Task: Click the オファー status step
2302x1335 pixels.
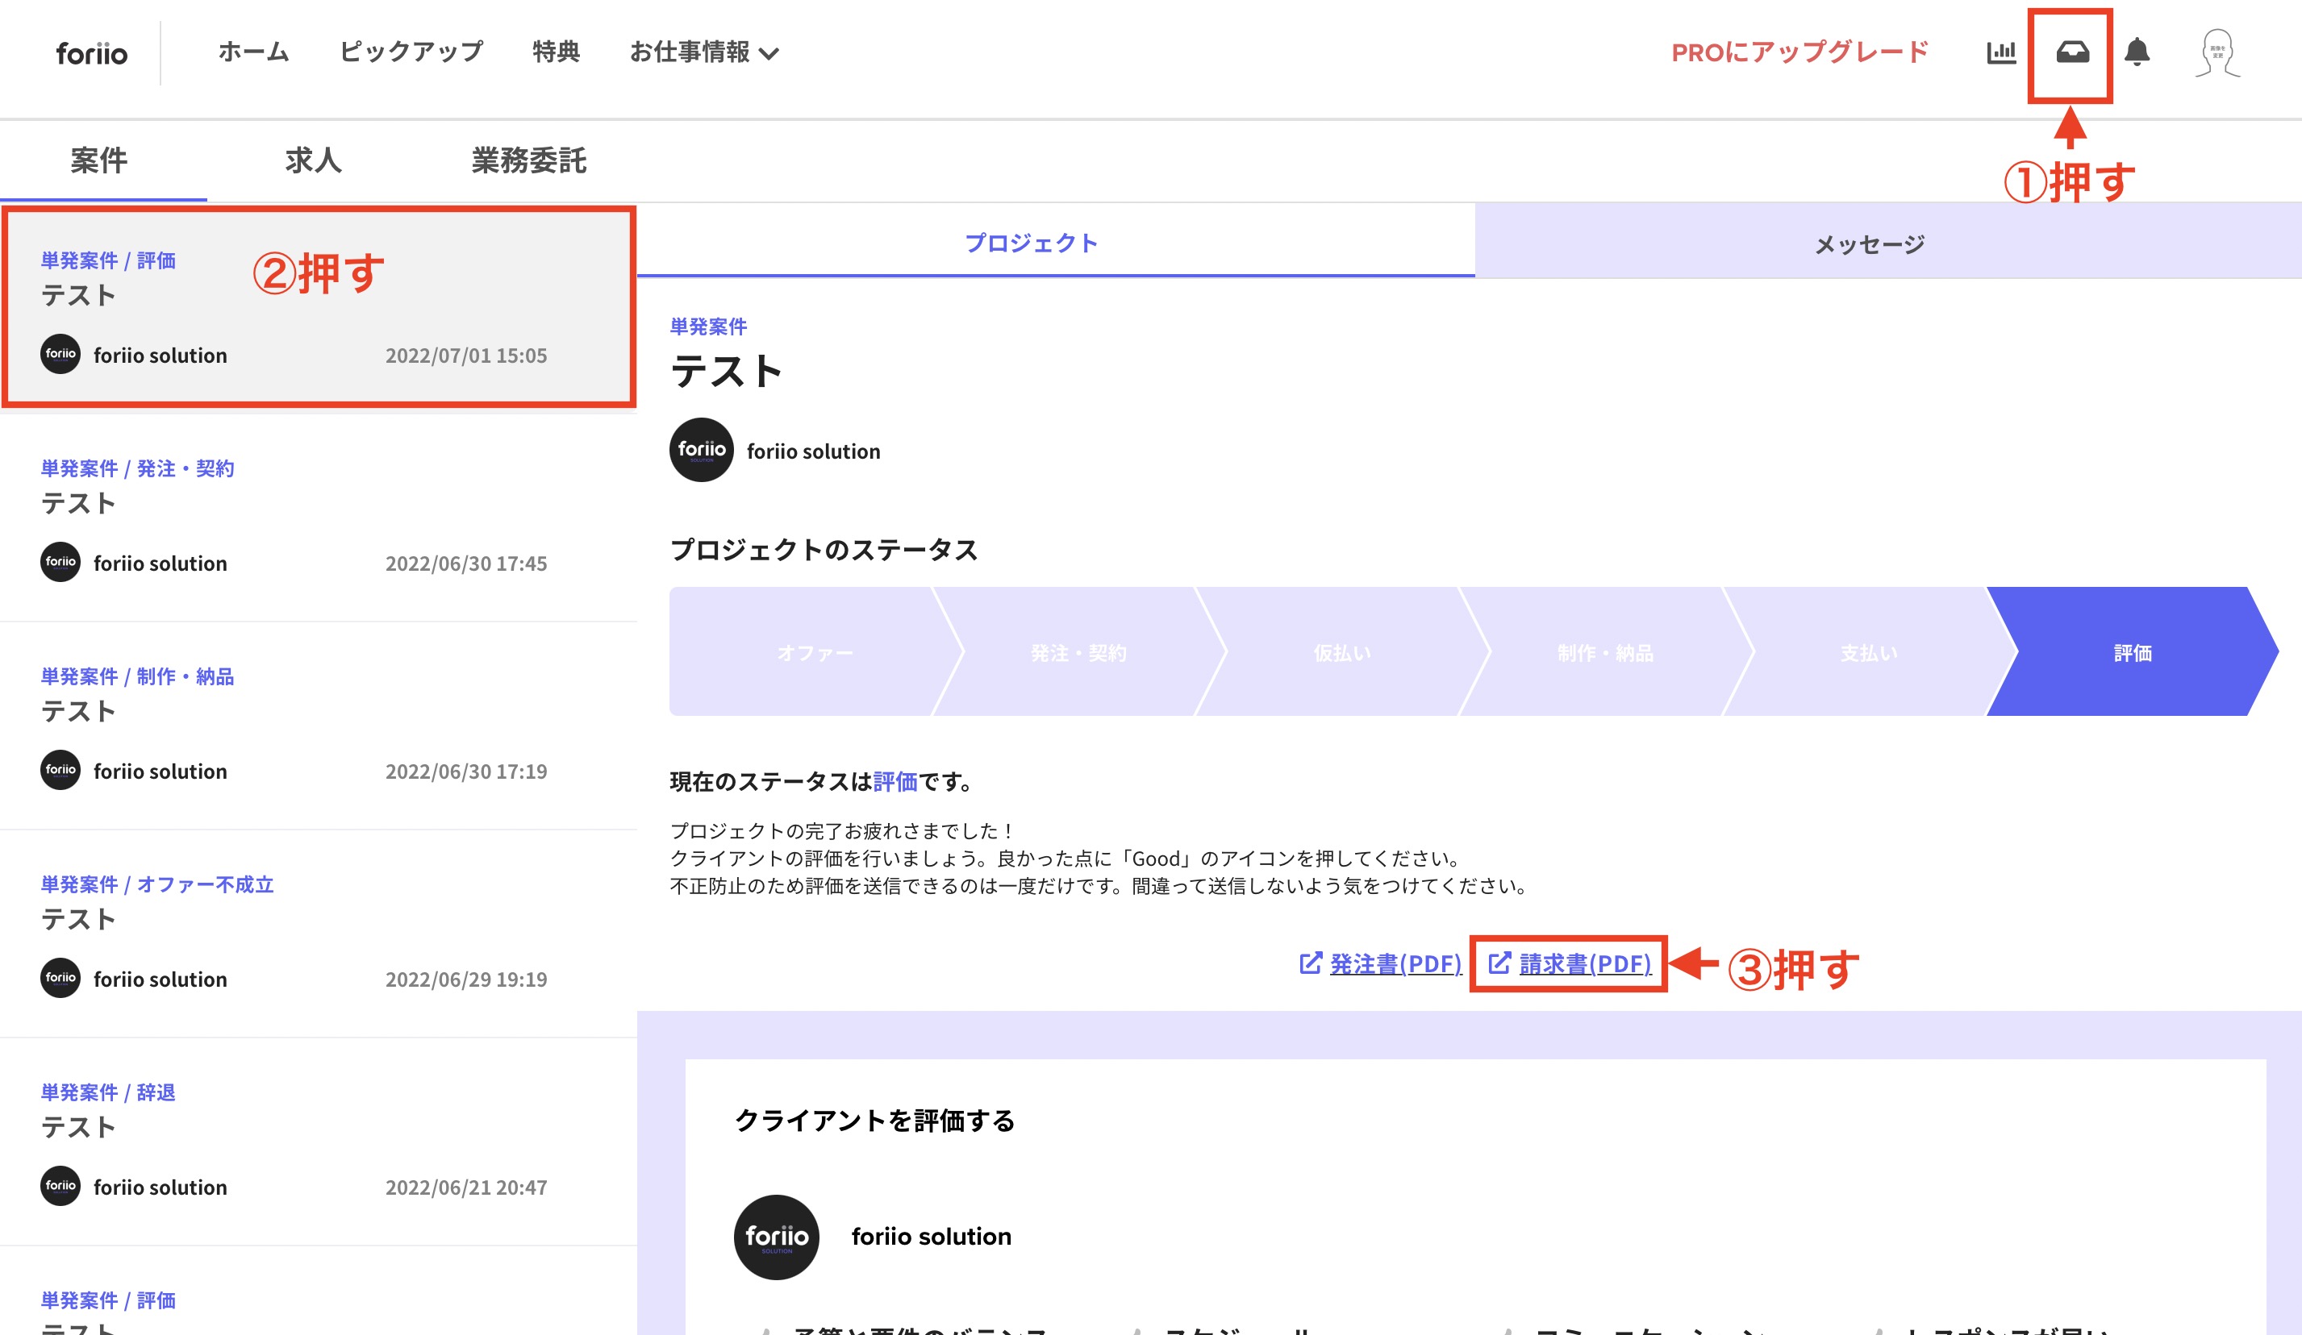Action: 815,652
